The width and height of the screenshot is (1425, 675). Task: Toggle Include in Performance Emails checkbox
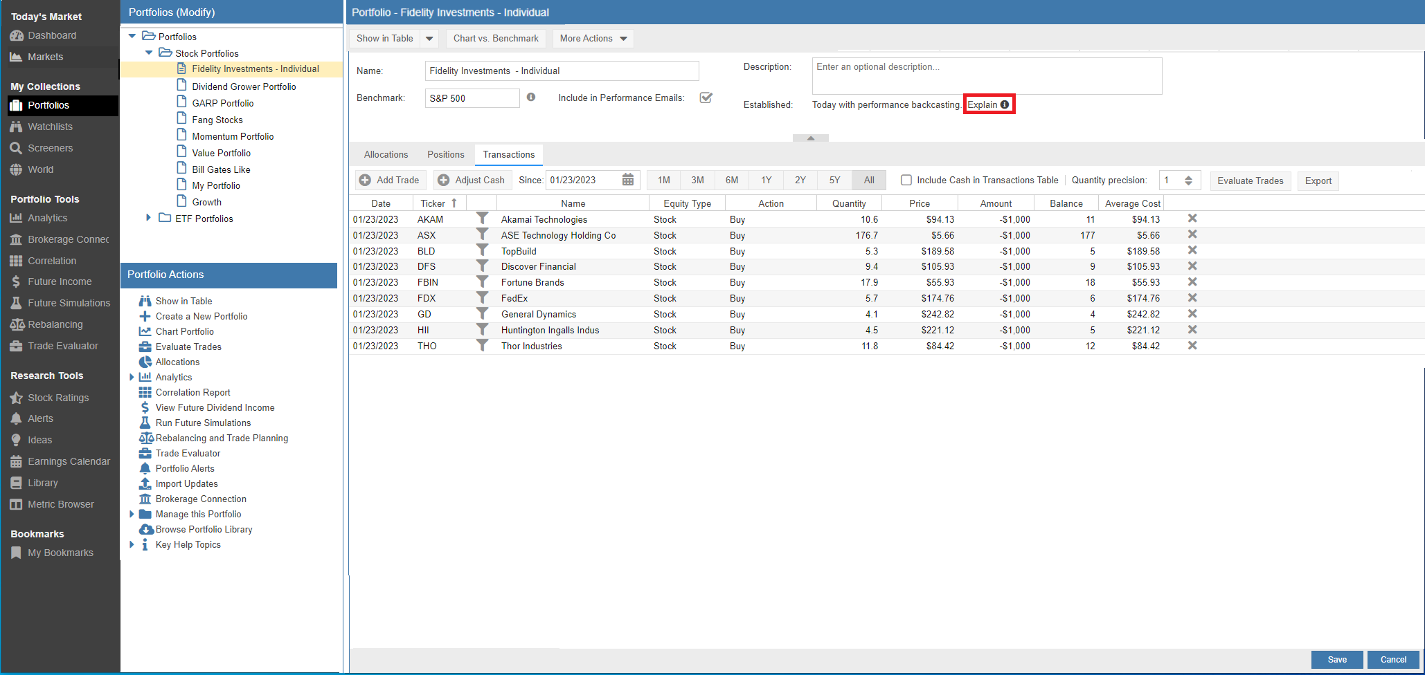(706, 98)
